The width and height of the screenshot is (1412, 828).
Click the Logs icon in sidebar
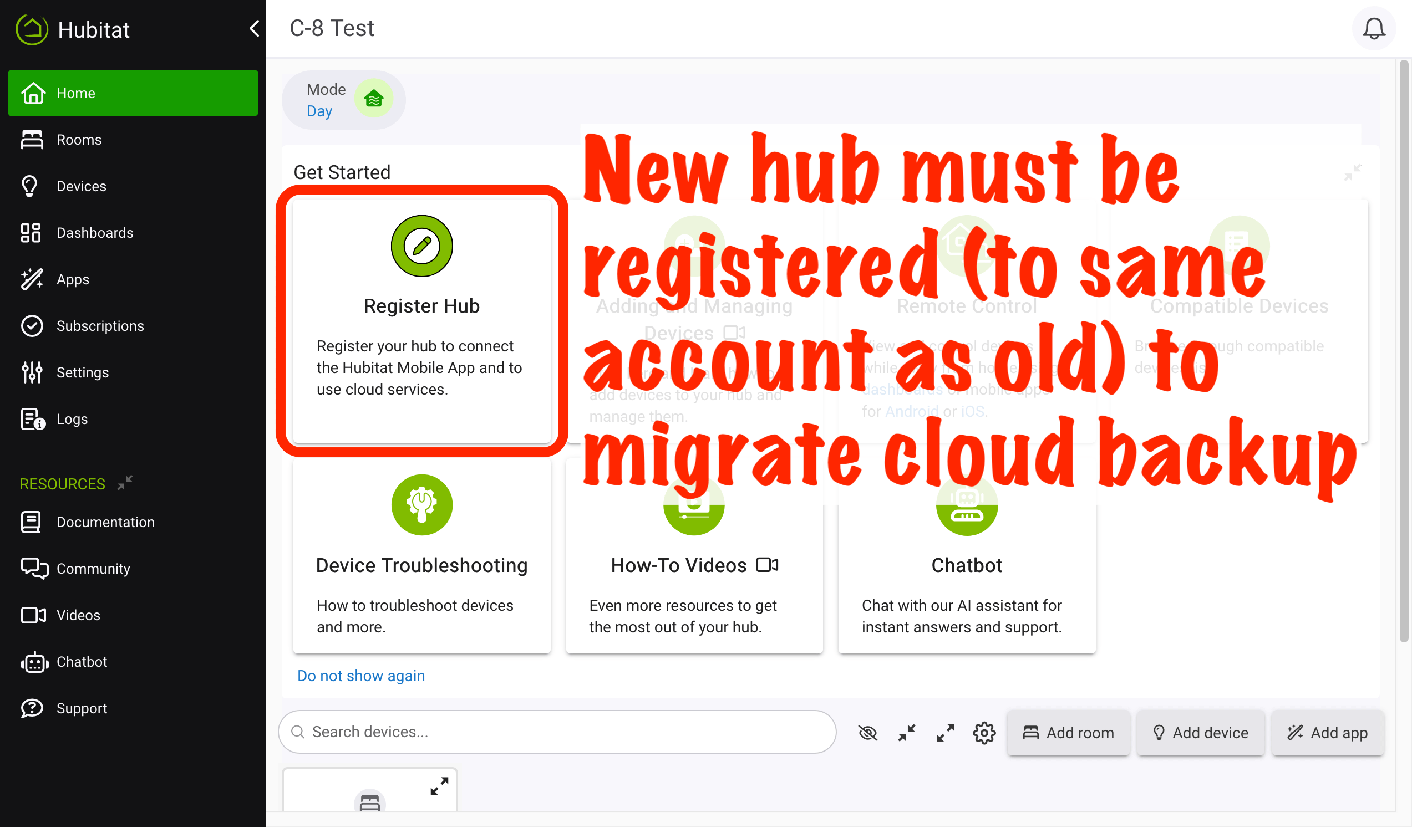pos(33,419)
